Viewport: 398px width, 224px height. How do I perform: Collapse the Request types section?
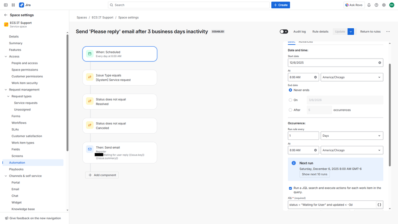(8, 96)
